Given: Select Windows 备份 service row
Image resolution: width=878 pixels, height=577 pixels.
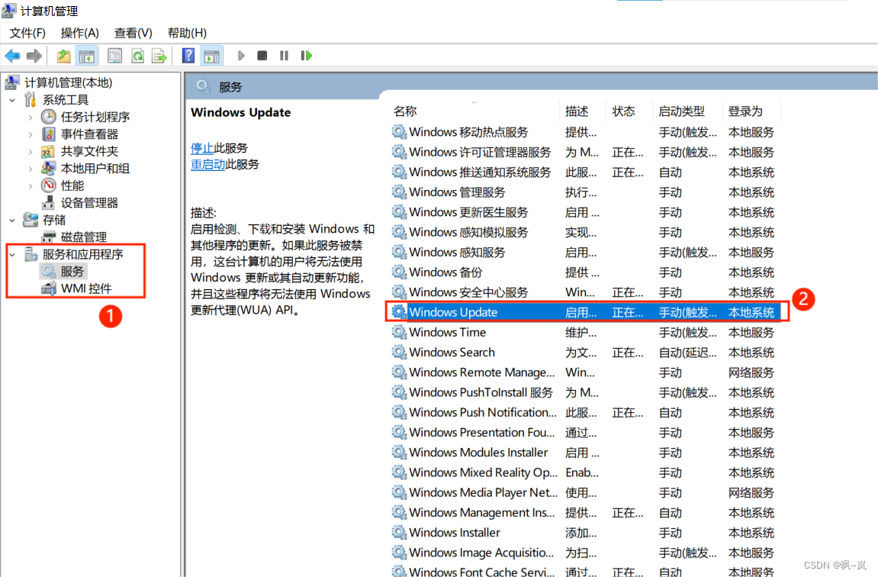Looking at the screenshot, I should (584, 272).
